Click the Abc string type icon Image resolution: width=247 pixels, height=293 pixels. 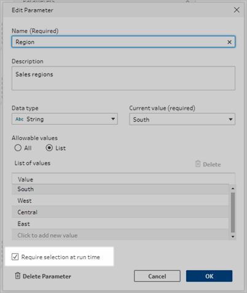pyautogui.click(x=20, y=119)
